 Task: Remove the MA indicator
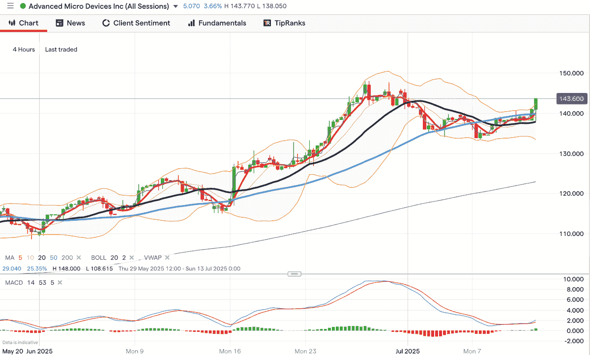tap(80, 258)
